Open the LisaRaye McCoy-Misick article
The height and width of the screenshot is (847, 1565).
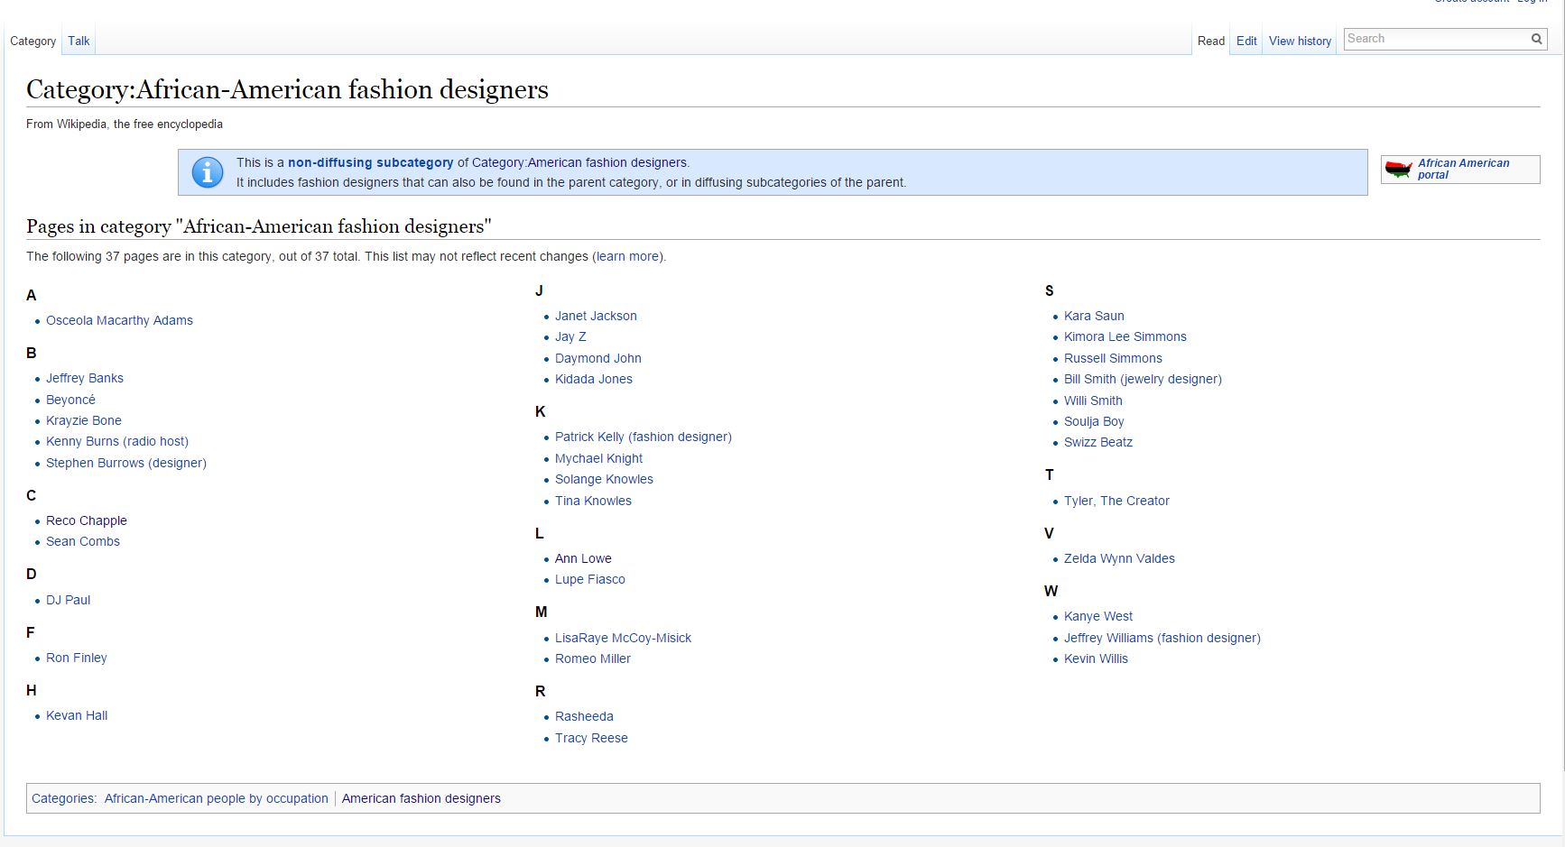[623, 638]
